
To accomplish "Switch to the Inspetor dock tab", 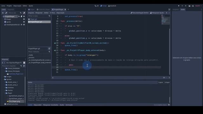I will pyautogui.click(x=176, y=9).
